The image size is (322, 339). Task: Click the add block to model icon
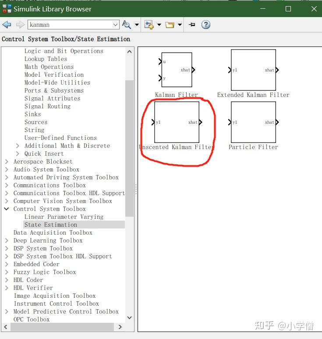(x=149, y=25)
